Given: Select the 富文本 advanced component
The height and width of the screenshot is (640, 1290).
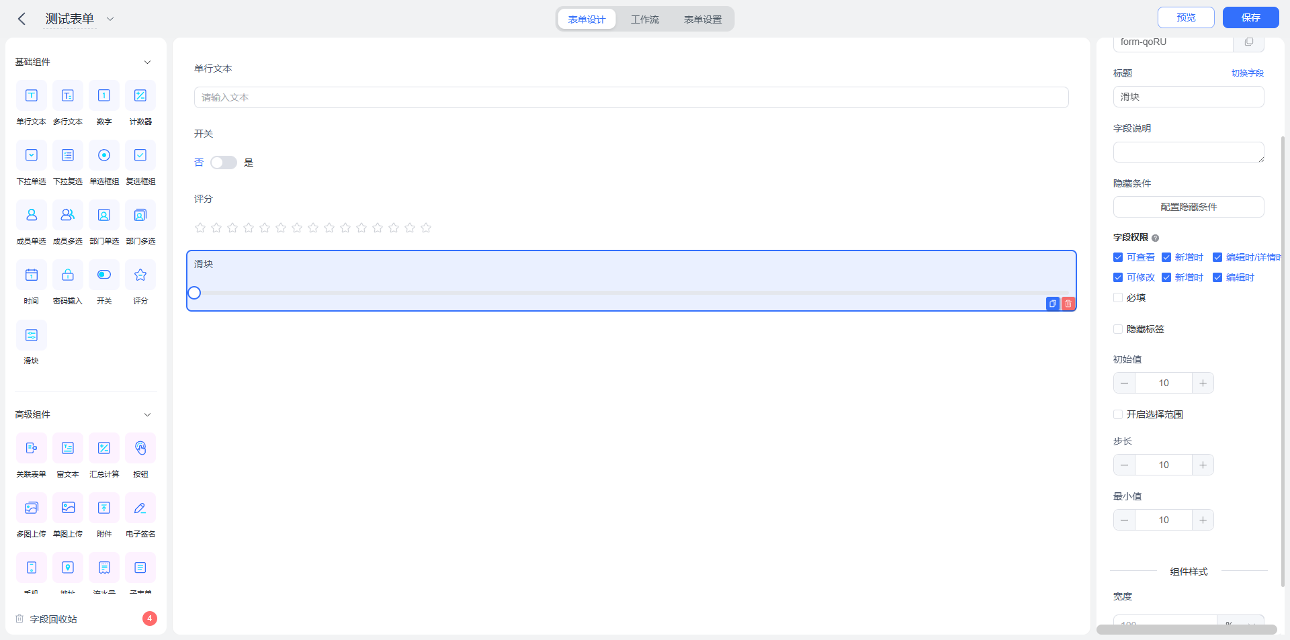Looking at the screenshot, I should (68, 448).
